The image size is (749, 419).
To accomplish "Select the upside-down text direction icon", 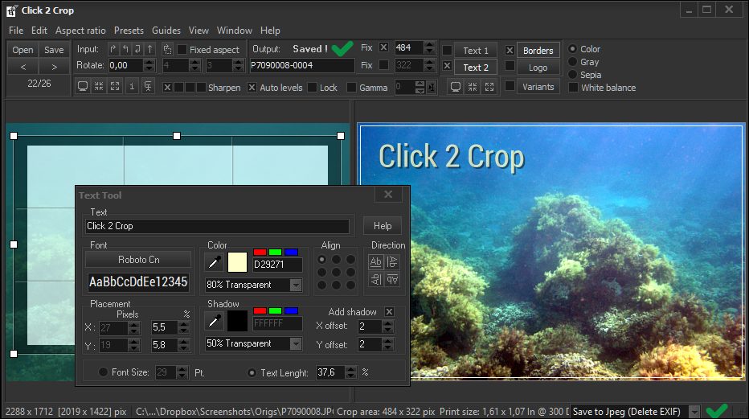I will tap(392, 280).
